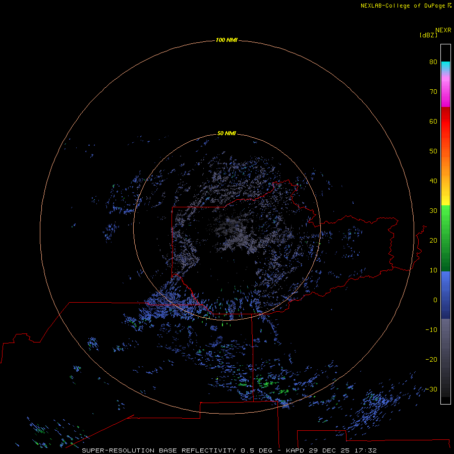Click the 30 value on the color scale

point(433,210)
